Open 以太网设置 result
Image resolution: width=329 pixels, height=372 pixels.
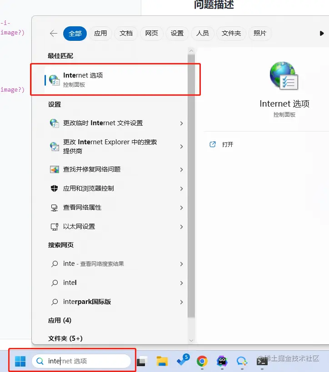point(116,226)
